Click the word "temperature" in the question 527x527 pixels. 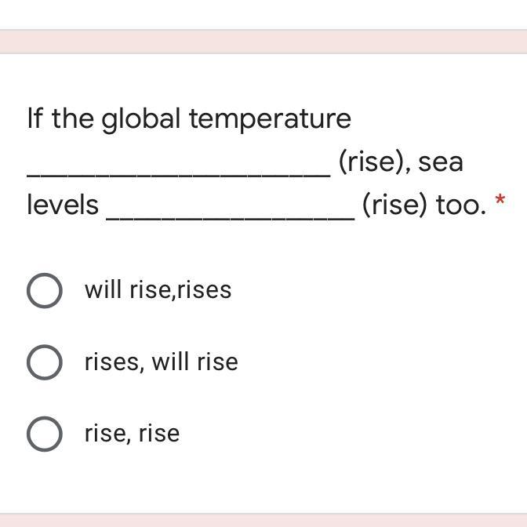[271, 120]
